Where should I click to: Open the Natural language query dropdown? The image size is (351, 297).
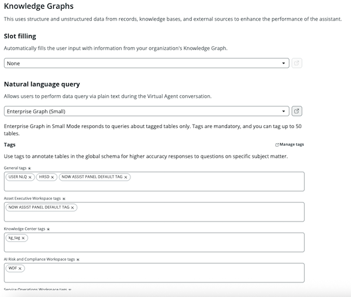click(x=147, y=111)
